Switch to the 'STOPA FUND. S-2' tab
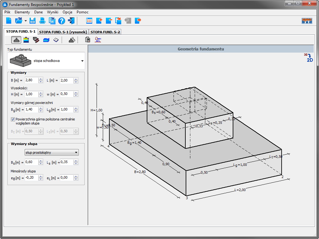This screenshot has width=319, height=239. tap(105, 32)
